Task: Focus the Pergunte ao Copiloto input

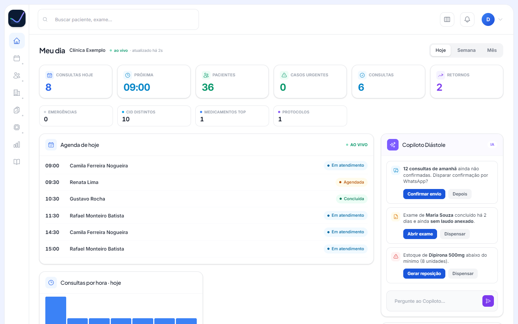Action: pos(436,301)
